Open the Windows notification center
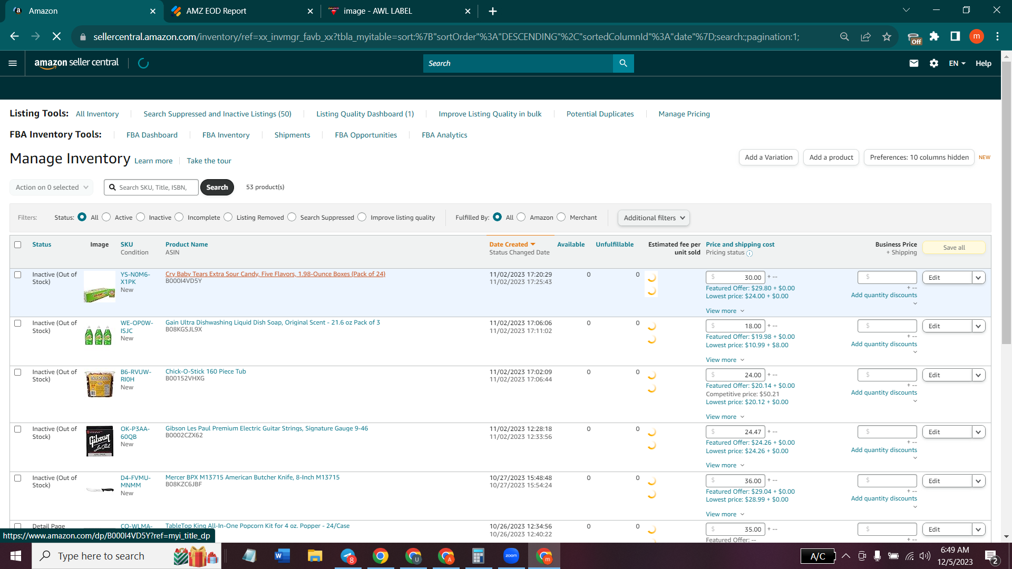 pos(991,556)
